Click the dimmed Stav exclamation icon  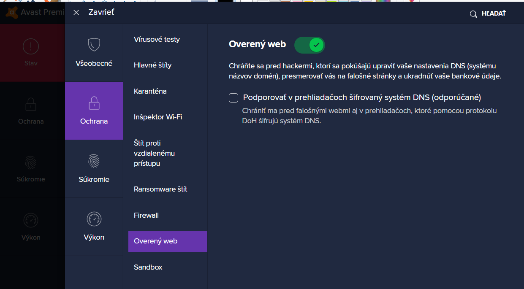tap(31, 46)
